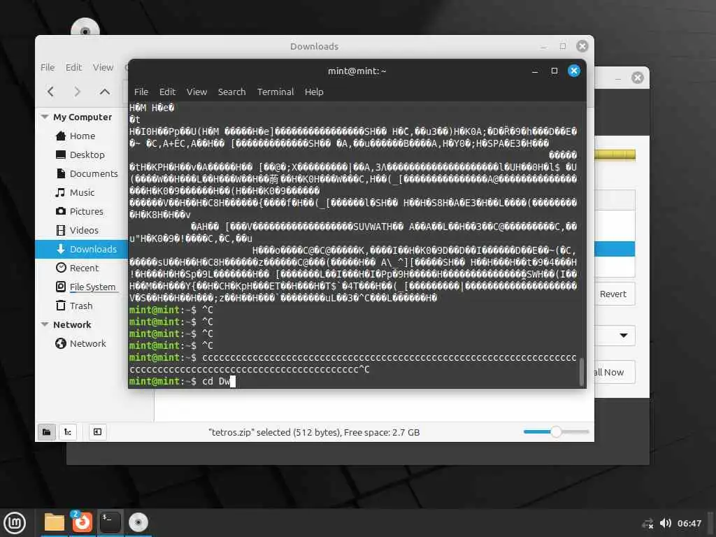
Task: Select Downloads in the sidebar
Action: tap(81, 249)
